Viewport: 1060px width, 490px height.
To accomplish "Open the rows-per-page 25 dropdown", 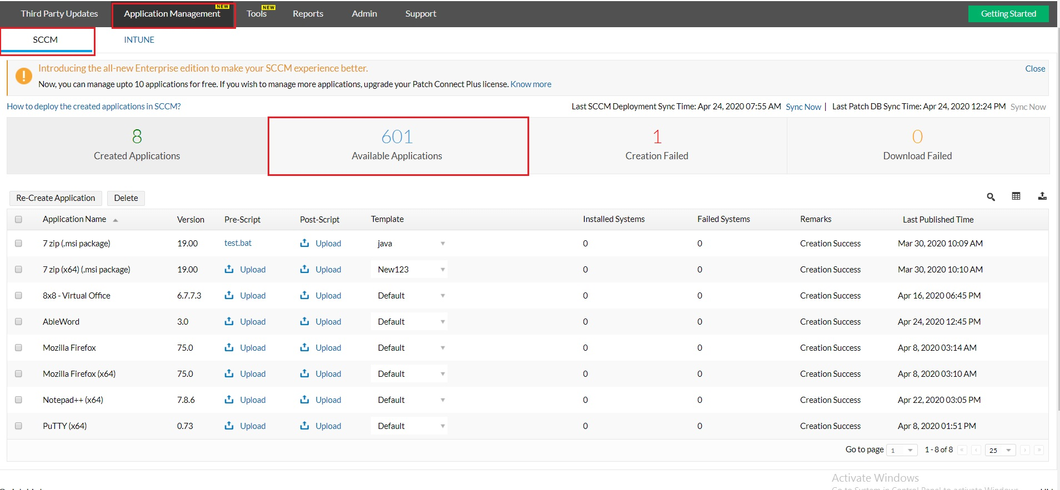I will [x=1001, y=450].
